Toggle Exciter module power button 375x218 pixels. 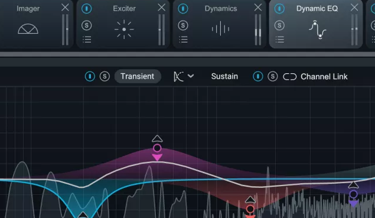point(87,9)
